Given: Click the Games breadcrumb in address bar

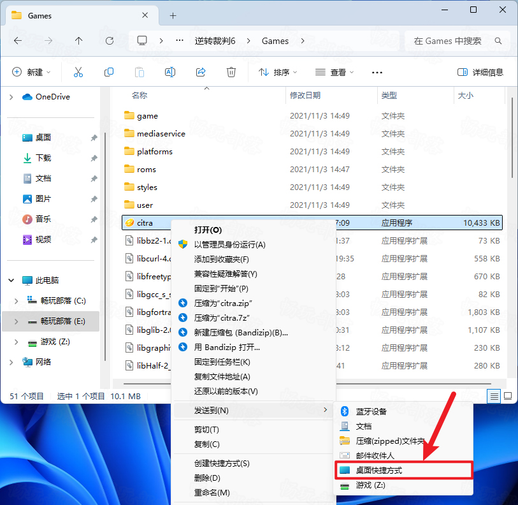Looking at the screenshot, I should (275, 41).
